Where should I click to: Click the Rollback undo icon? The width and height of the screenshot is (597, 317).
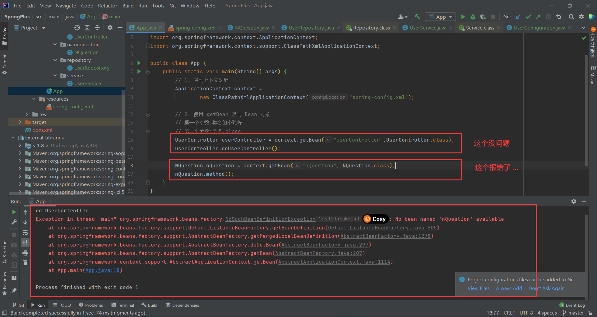559,17
